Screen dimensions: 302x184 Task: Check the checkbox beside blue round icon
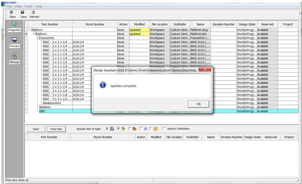(141, 128)
